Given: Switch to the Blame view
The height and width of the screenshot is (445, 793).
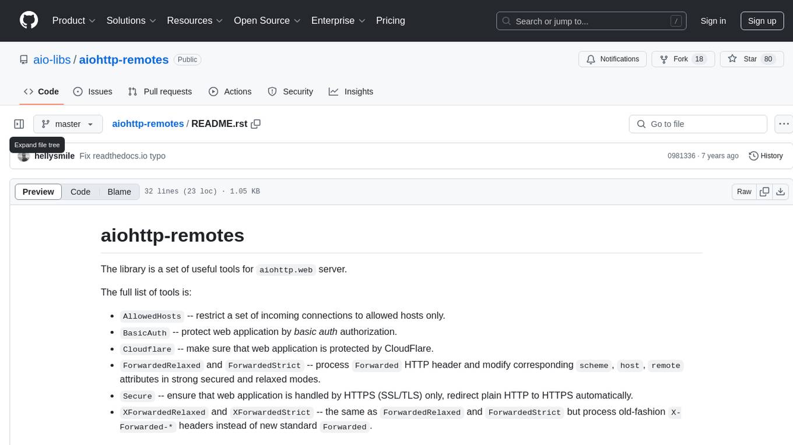Looking at the screenshot, I should (120, 192).
